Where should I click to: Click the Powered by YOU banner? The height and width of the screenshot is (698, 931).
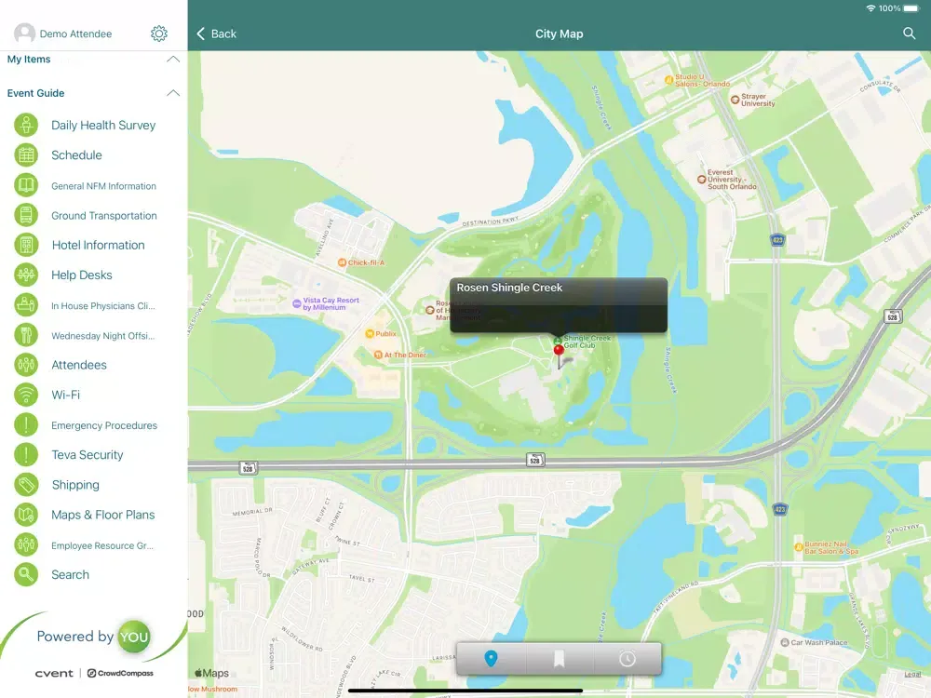click(94, 637)
